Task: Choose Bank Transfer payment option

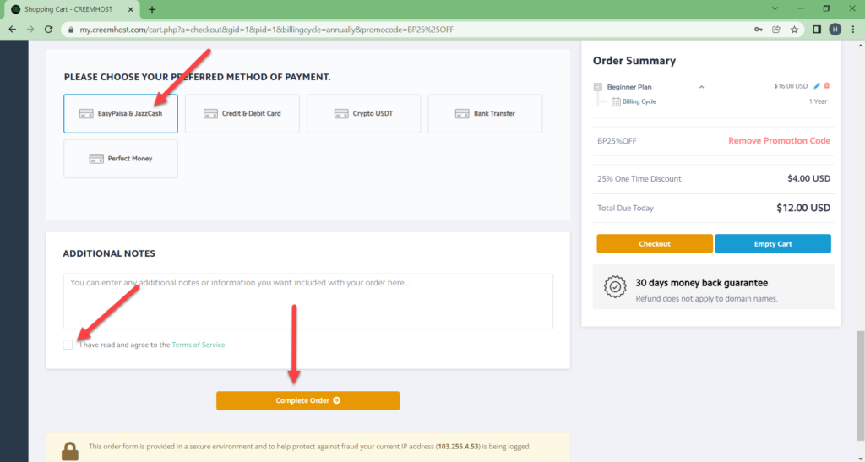Action: (485, 113)
